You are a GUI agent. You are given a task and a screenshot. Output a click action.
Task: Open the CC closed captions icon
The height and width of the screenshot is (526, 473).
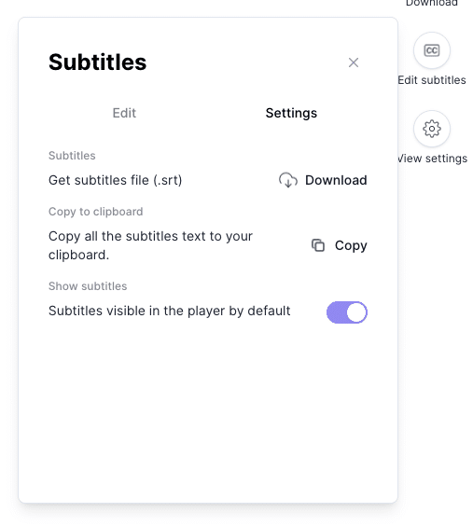[432, 50]
